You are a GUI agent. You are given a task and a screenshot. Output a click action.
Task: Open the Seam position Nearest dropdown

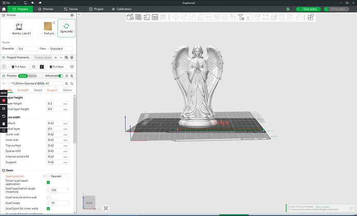tap(58, 176)
